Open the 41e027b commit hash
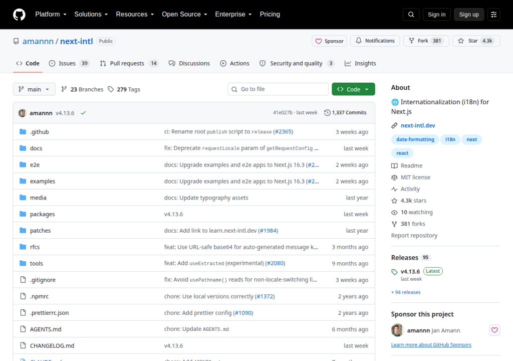This screenshot has height=361, width=513. click(283, 112)
